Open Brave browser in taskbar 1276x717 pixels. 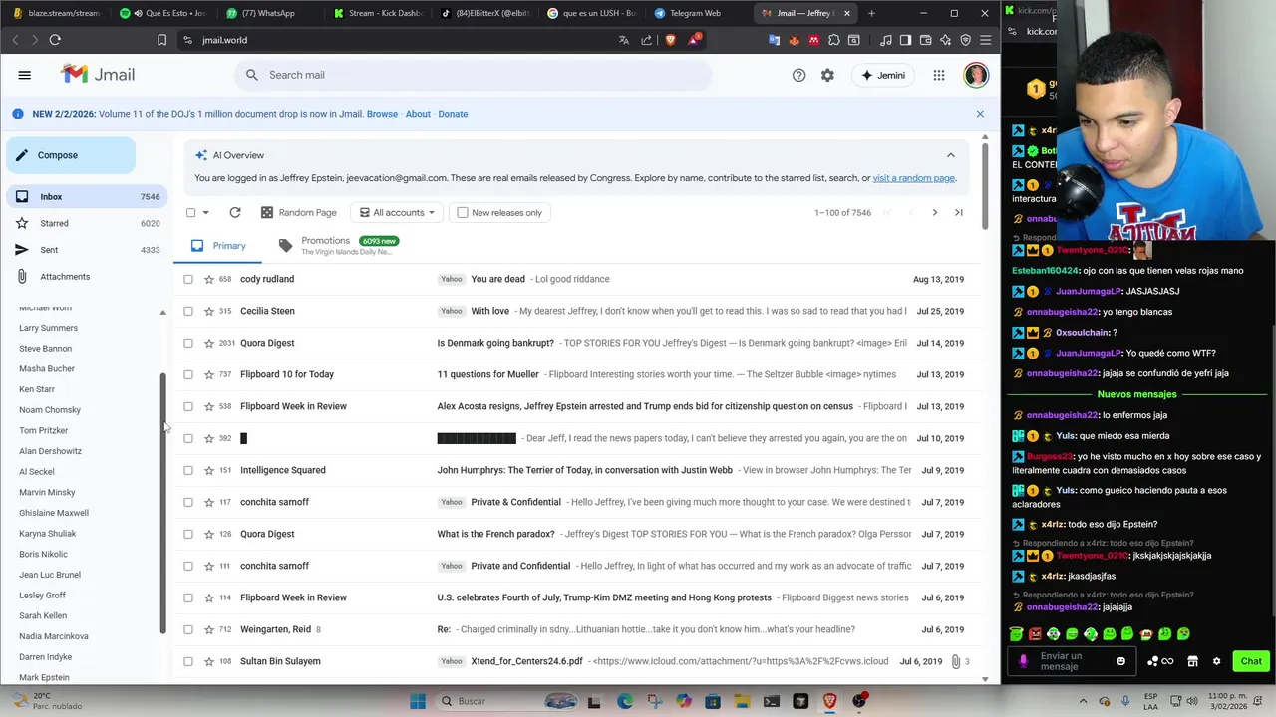(829, 701)
